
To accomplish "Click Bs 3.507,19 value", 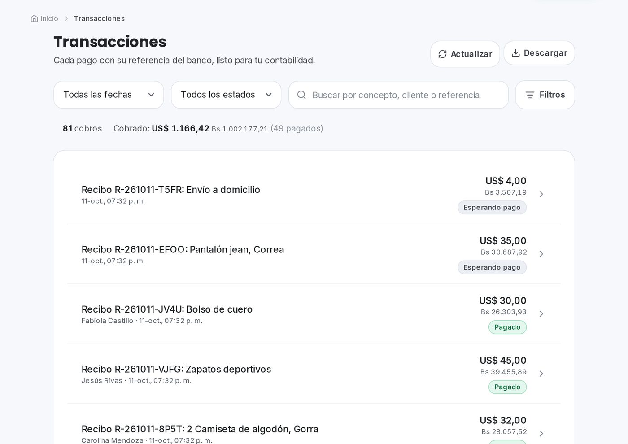I will pos(506,192).
